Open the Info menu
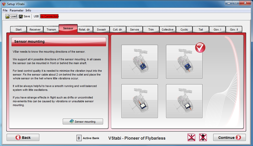This screenshot has width=253, height=146. 28,10
